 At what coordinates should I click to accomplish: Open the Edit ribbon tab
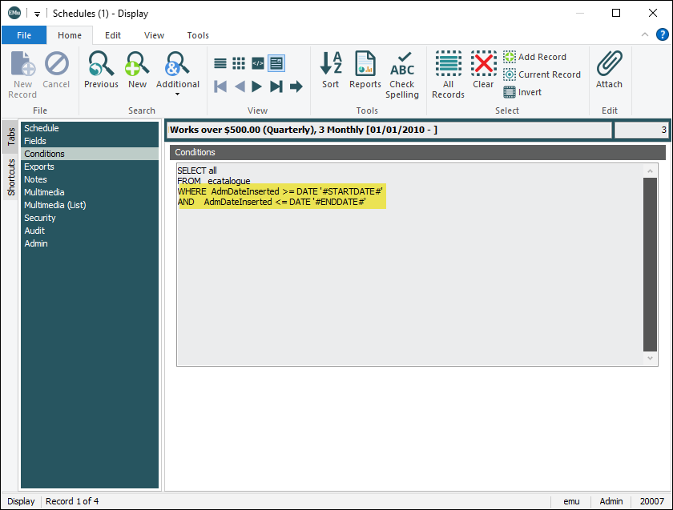click(x=113, y=35)
